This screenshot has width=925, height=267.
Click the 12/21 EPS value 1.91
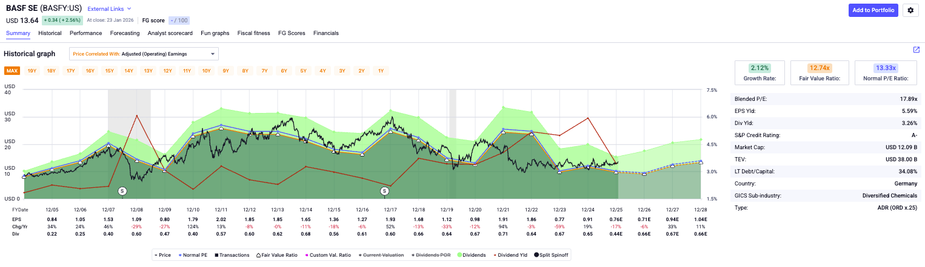[504, 219]
